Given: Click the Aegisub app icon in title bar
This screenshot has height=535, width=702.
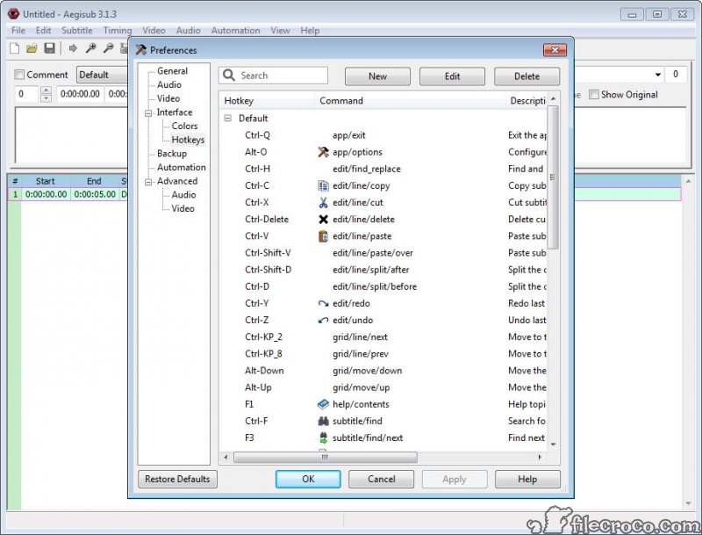Looking at the screenshot, I should (13, 14).
